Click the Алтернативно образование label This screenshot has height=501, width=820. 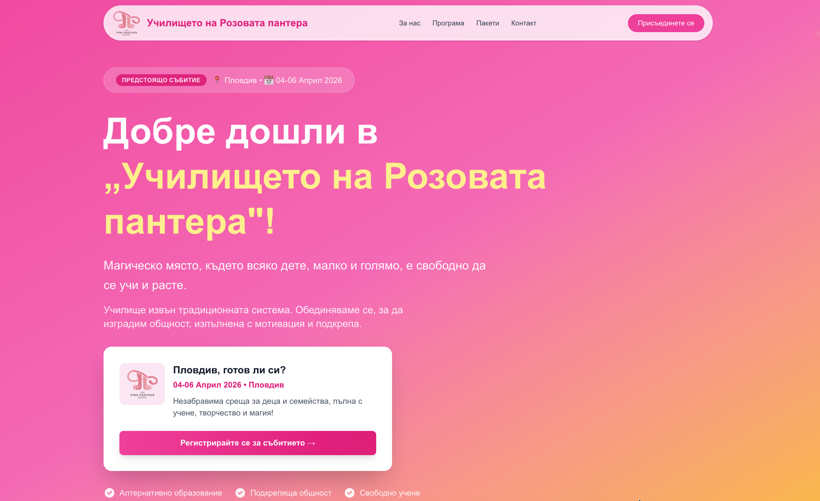[171, 493]
